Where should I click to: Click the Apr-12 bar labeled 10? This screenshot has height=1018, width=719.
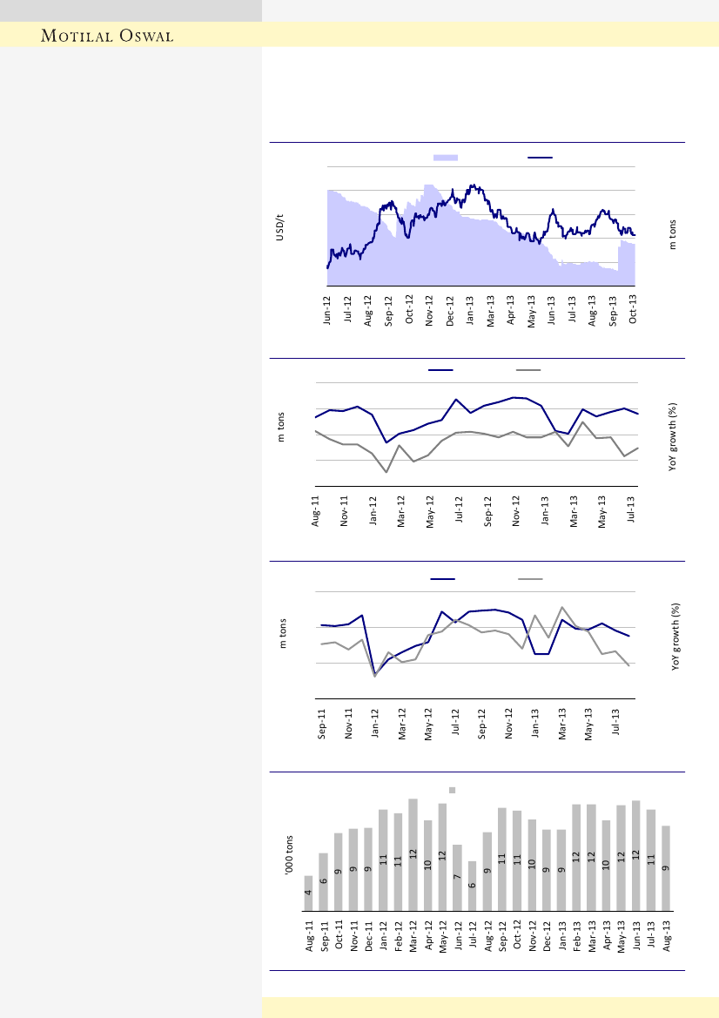point(428,866)
